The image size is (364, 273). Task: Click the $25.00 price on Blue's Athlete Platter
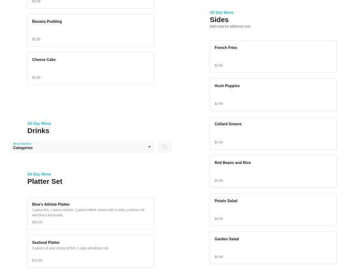point(37,222)
